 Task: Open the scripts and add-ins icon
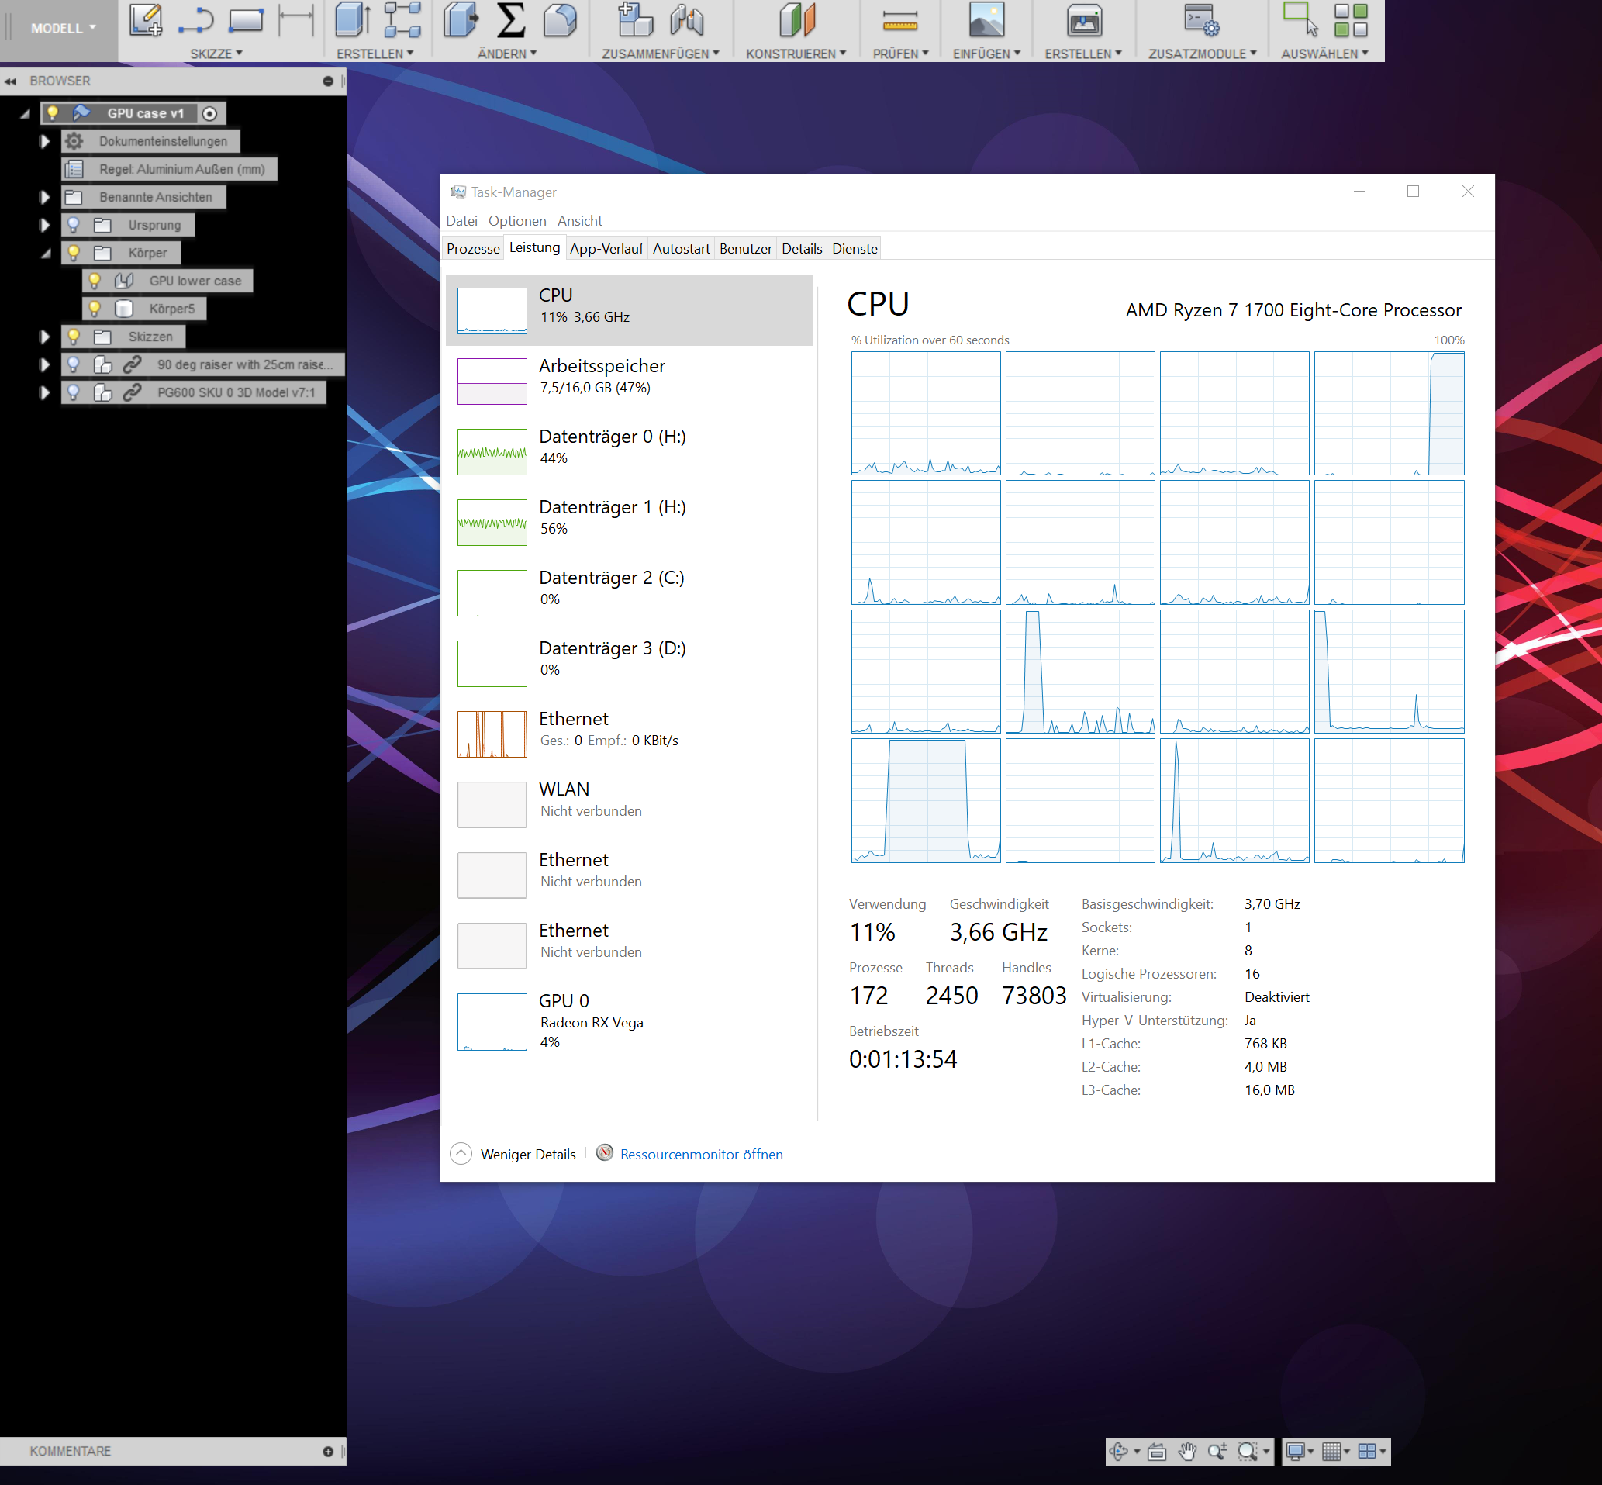click(1202, 20)
